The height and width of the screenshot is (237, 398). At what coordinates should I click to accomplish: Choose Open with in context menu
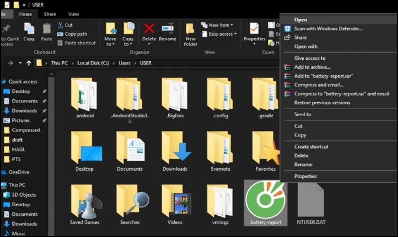[x=339, y=46]
